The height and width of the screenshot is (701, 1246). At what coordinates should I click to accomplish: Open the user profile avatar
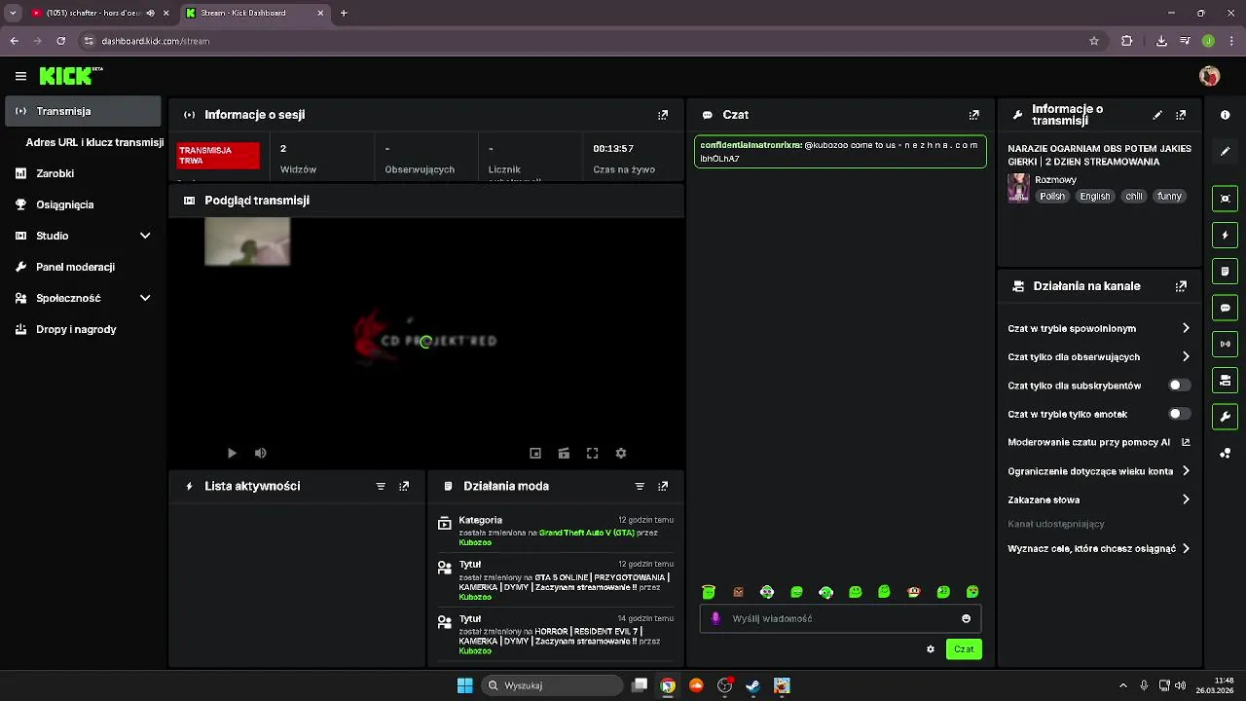pos(1210,76)
